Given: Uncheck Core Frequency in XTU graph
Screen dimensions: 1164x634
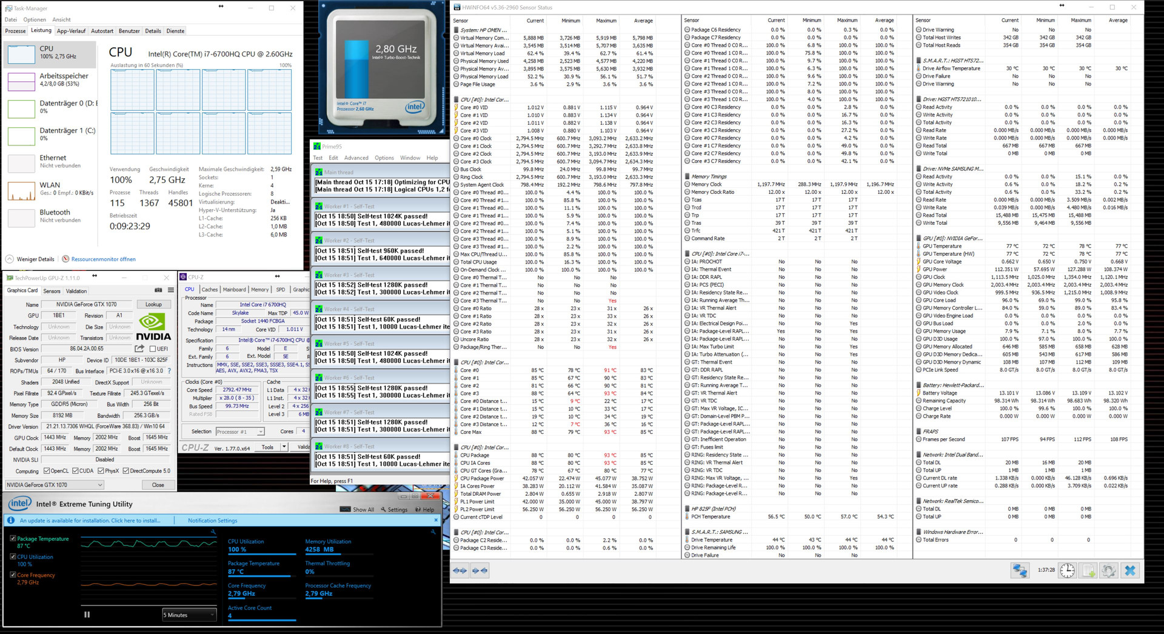Looking at the screenshot, I should click(x=13, y=575).
